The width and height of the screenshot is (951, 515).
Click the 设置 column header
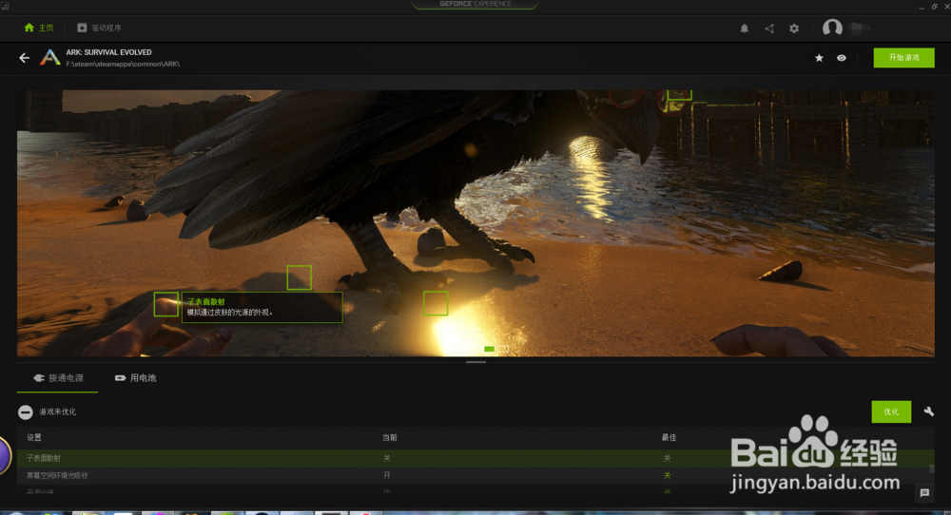pyautogui.click(x=34, y=437)
